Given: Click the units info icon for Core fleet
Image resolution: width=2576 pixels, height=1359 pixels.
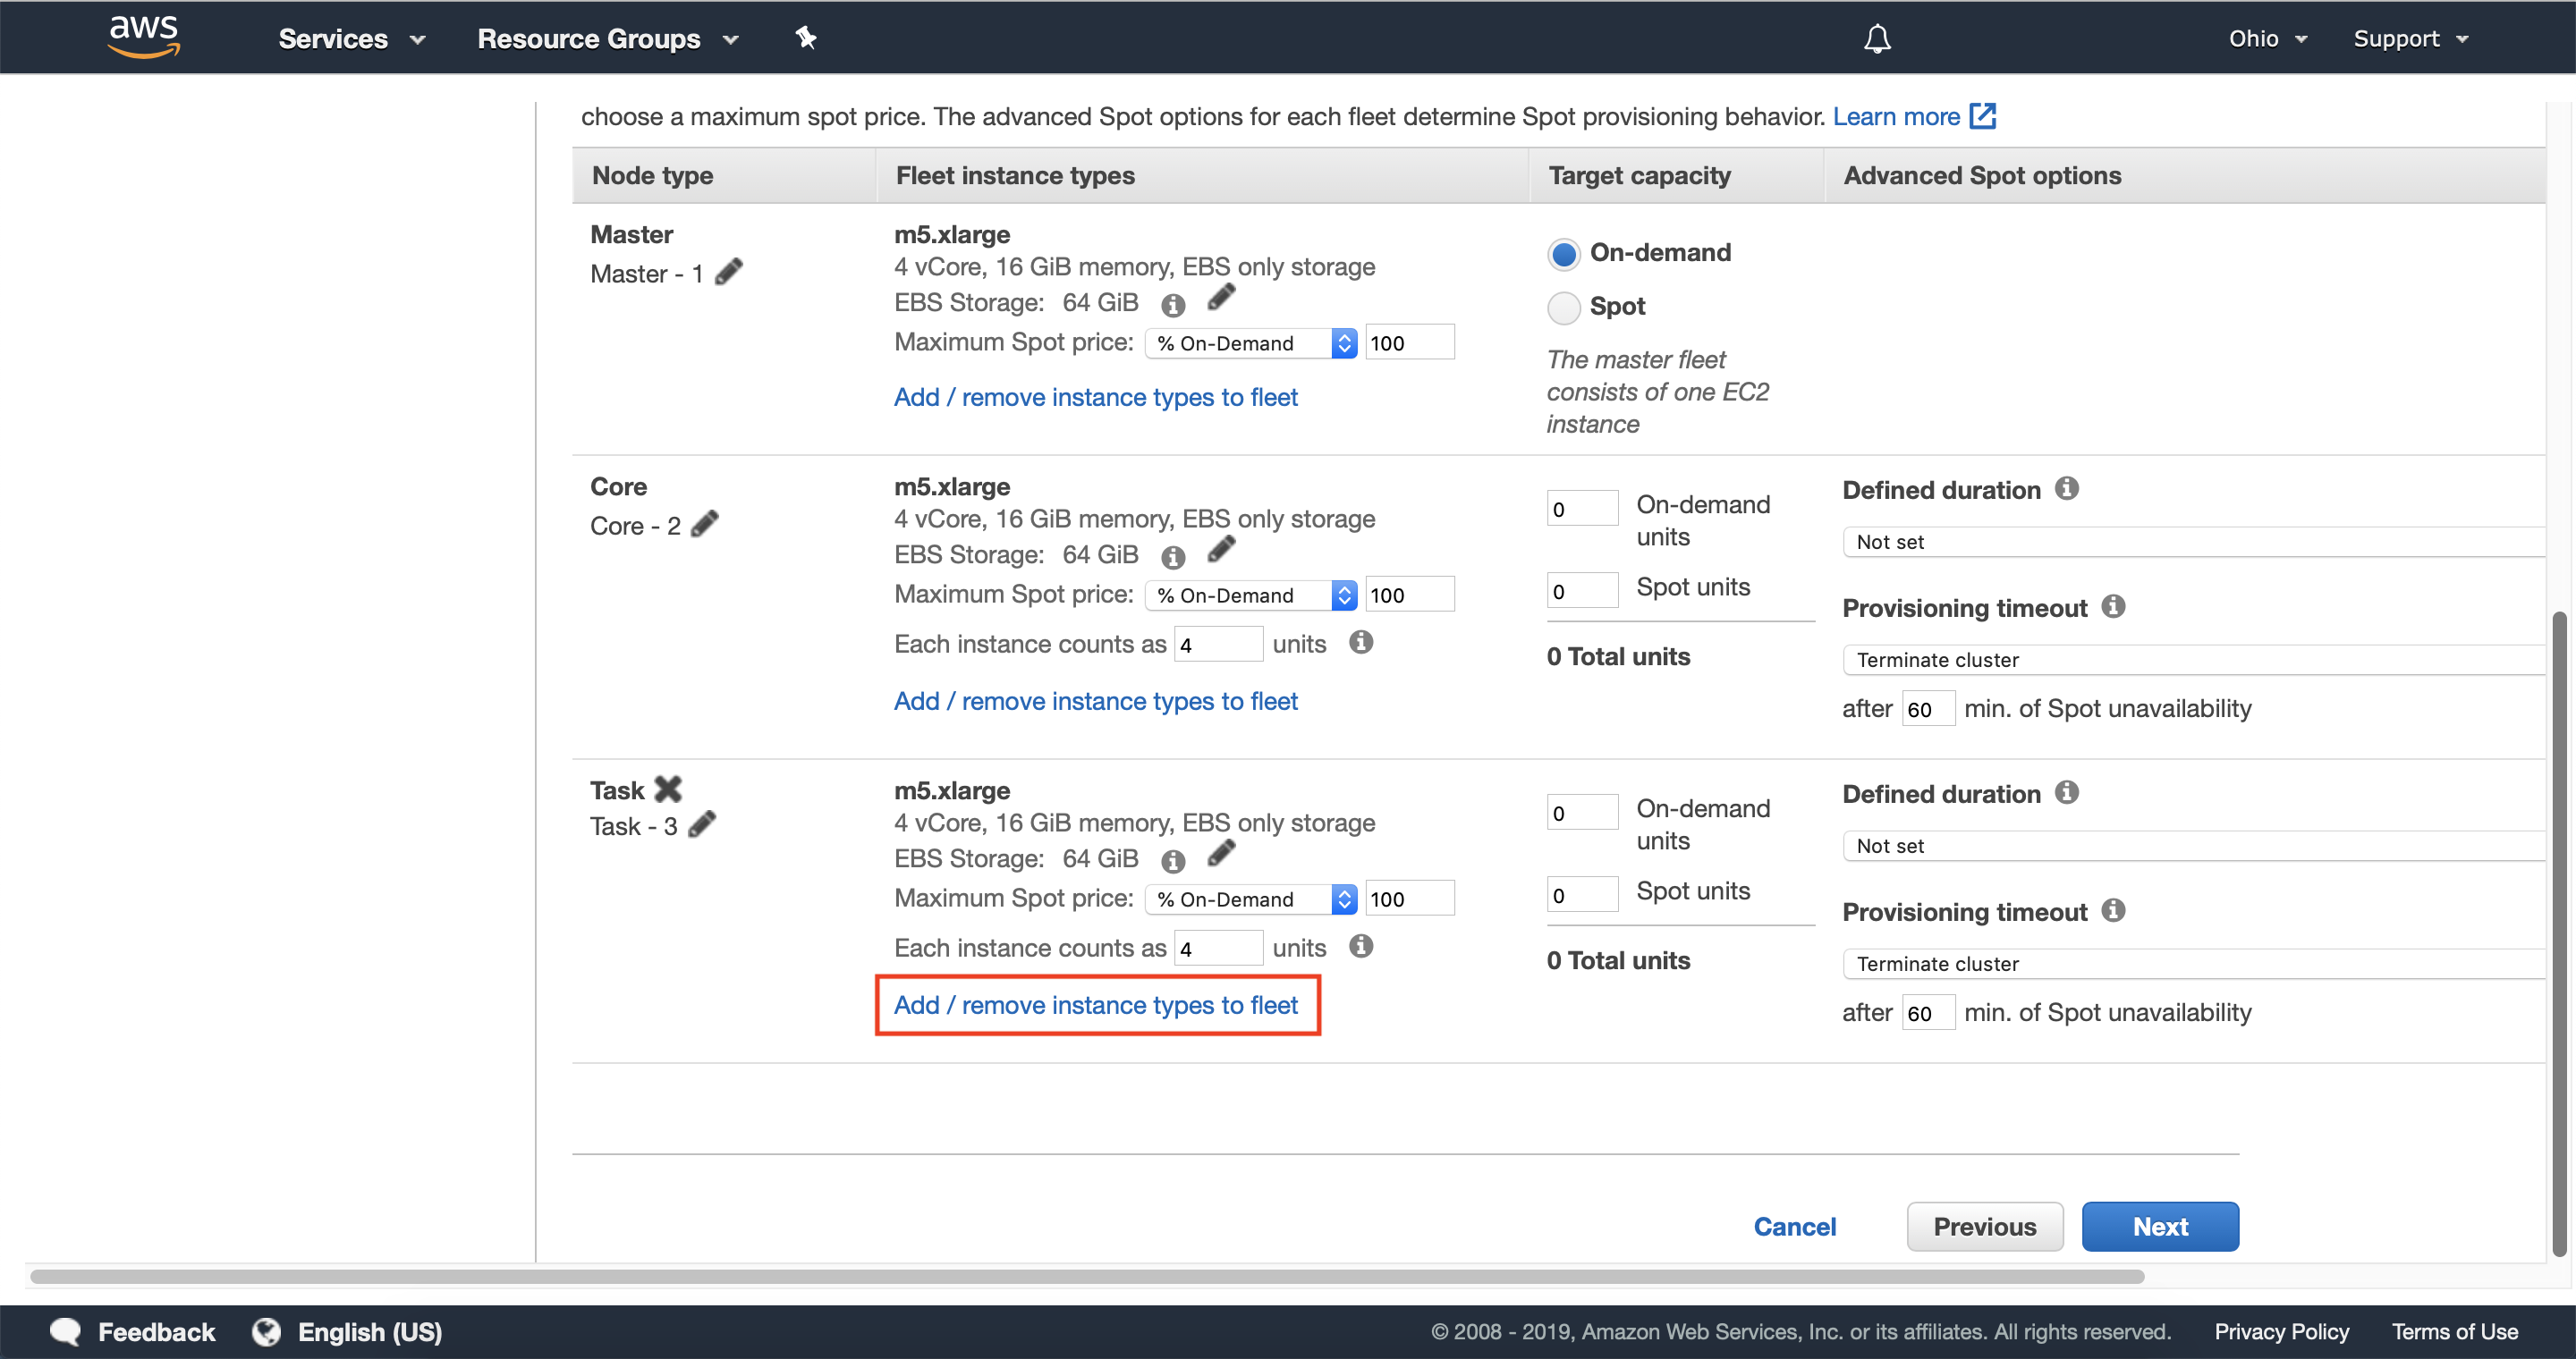Looking at the screenshot, I should coord(1358,644).
